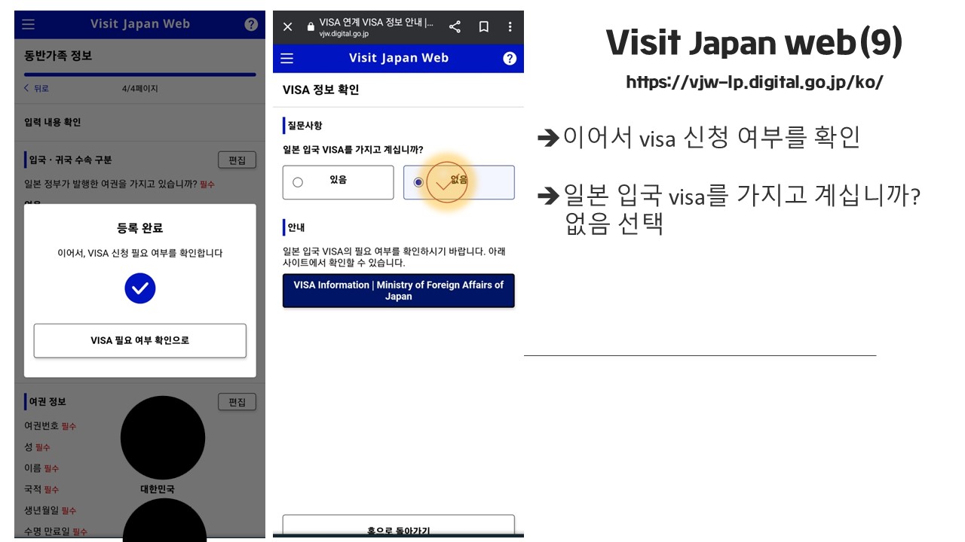Select the 없음 radio option

[458, 182]
